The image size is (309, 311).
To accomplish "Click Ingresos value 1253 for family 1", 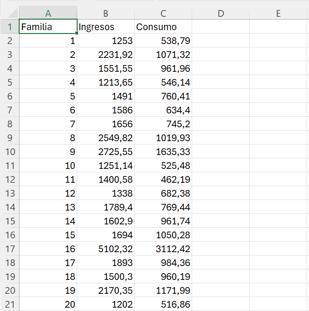I will 105,41.
